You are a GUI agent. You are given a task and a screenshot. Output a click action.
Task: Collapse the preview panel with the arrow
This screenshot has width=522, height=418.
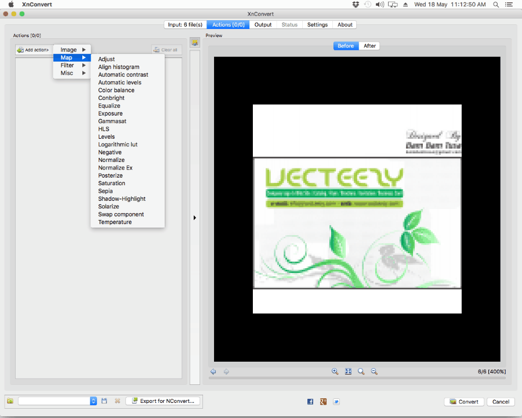(195, 218)
